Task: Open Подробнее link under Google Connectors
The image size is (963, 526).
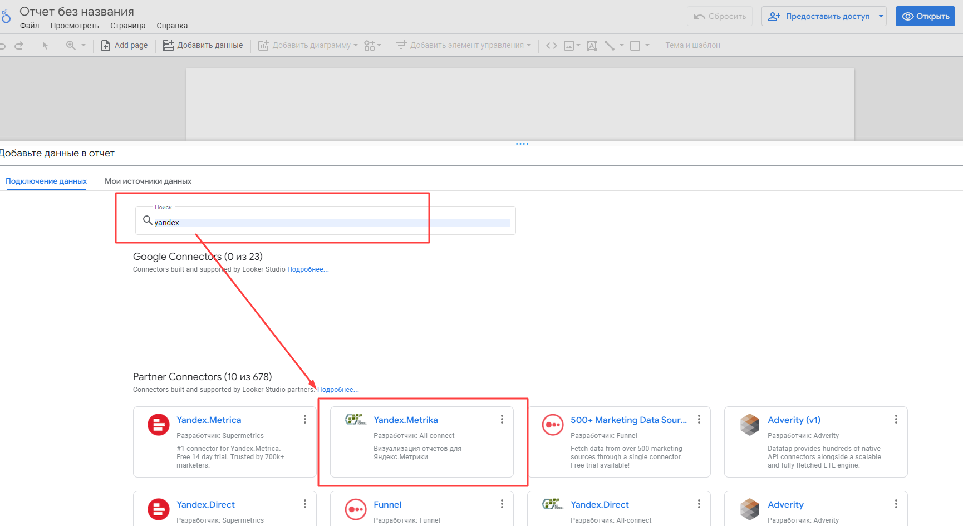Action: [x=308, y=269]
